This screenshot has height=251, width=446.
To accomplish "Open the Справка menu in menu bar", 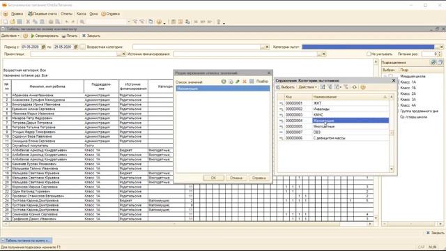I will (x=110, y=14).
